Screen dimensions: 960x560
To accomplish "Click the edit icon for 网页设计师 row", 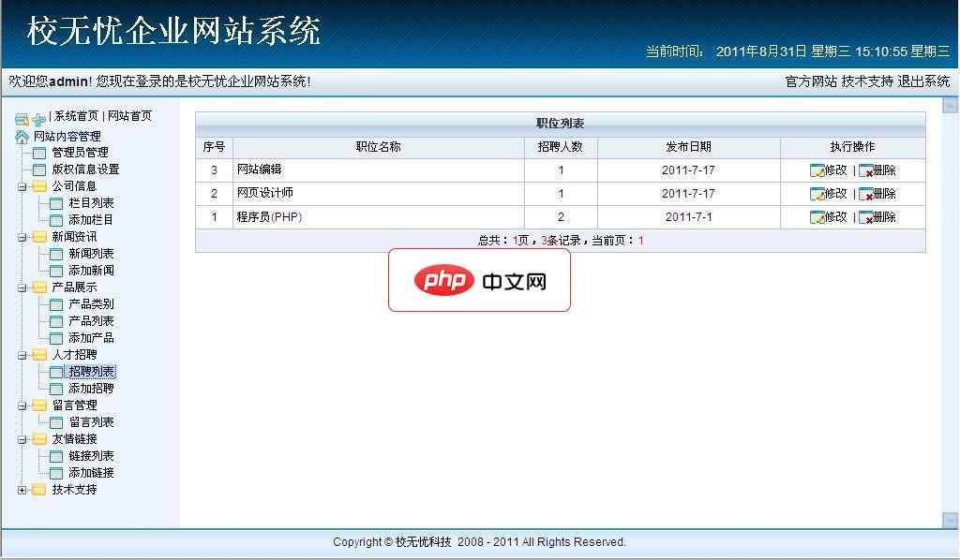I will click(x=817, y=194).
